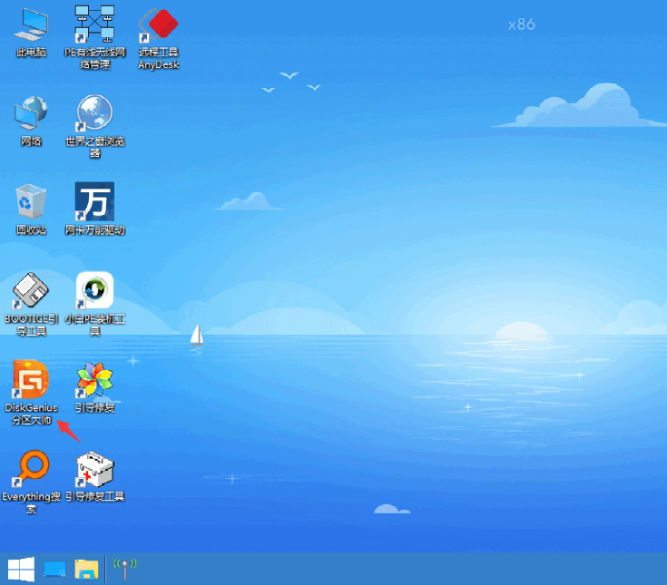
Task: Open the first-aid box 引导修复工具 icon
Action: [x=94, y=468]
